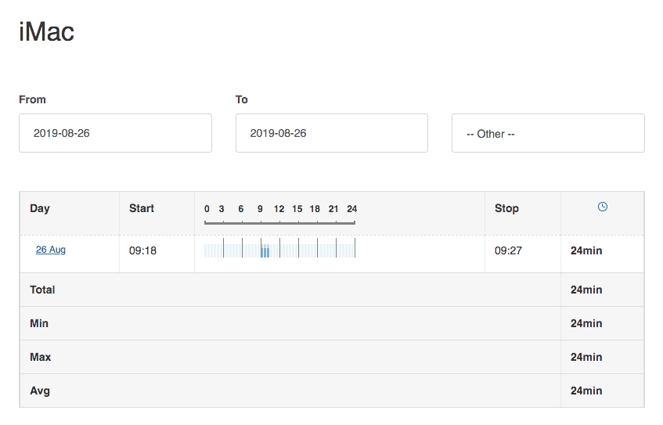Click the Total row label
663x425 pixels.
pos(42,290)
